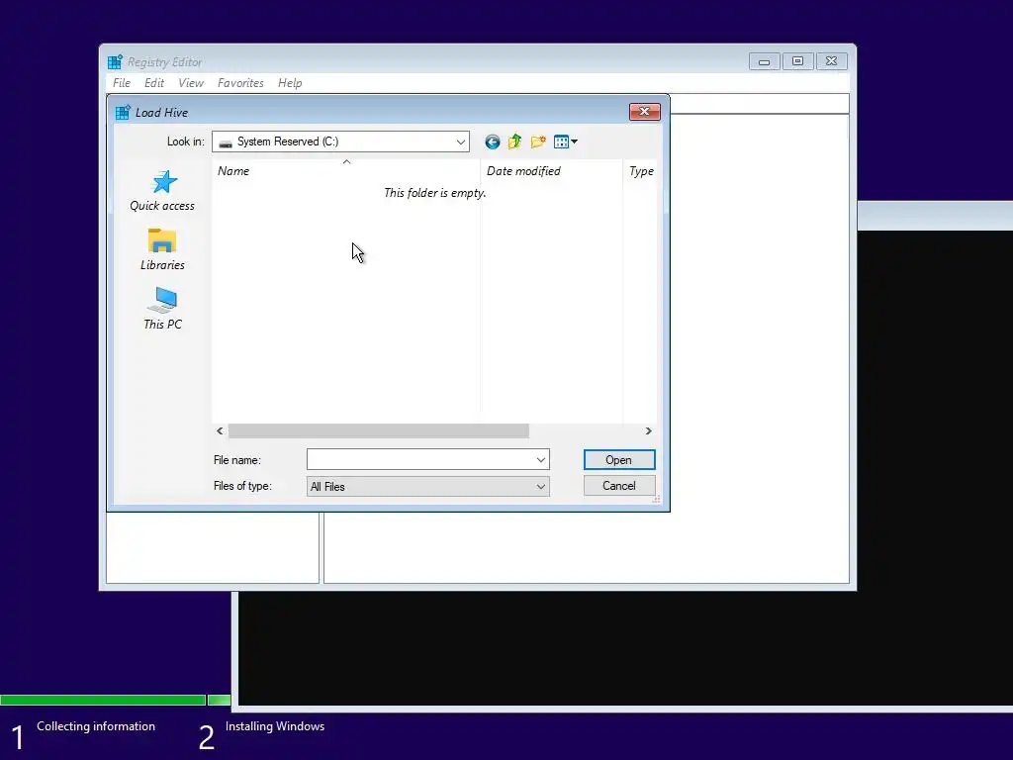Sort by the Date modified column header
The height and width of the screenshot is (760, 1013).
pyautogui.click(x=552, y=170)
